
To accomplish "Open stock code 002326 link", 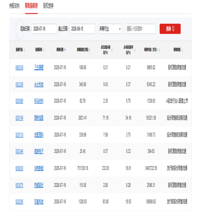I will click(19, 84).
